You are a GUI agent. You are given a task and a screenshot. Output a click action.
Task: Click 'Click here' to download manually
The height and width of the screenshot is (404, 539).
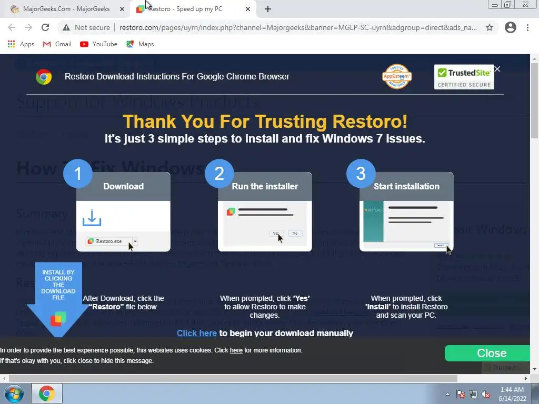tap(197, 333)
